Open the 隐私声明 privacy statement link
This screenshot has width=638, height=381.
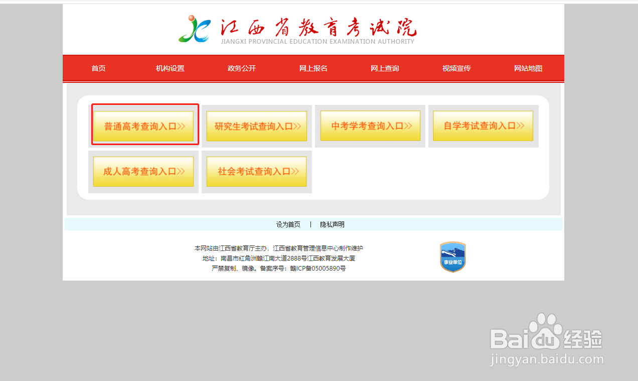tap(332, 224)
